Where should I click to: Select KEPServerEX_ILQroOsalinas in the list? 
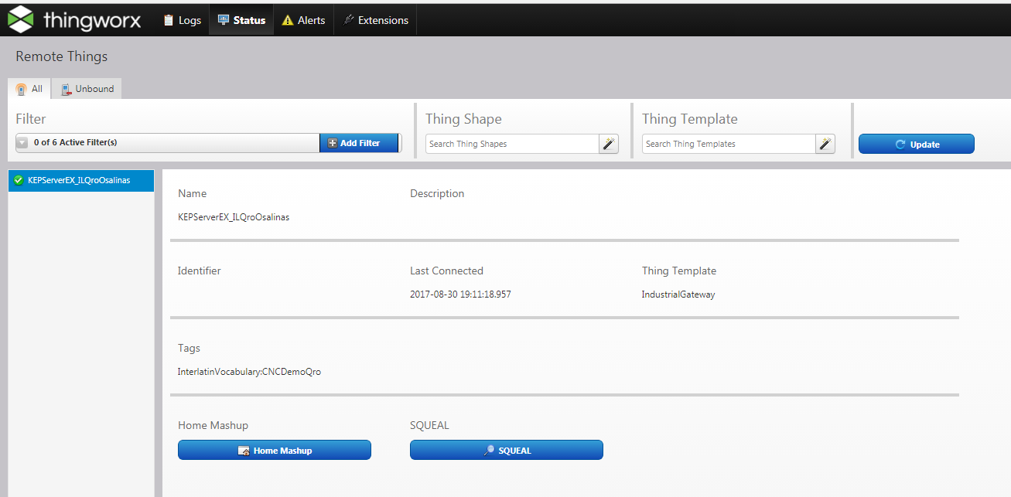click(81, 180)
